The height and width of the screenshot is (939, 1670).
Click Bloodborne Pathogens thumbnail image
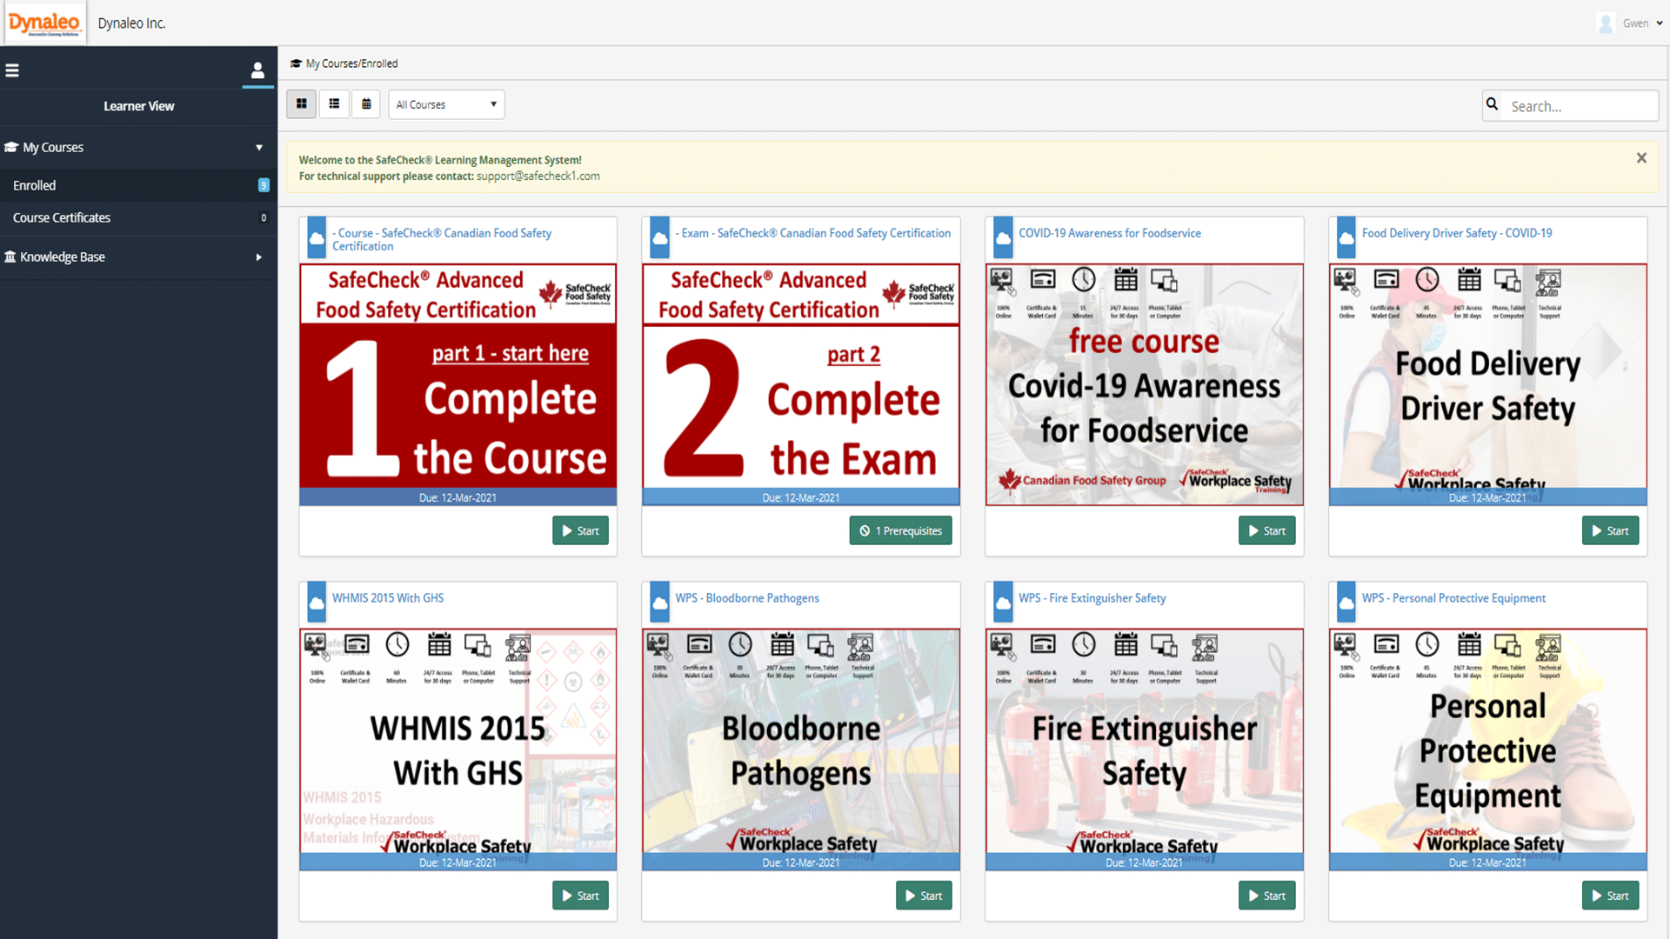[x=801, y=749]
